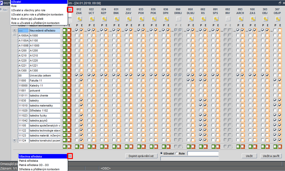This screenshot has height=171, width=285.
Task: Click the 'Univerzita celkem' name field
Action: 45,75
